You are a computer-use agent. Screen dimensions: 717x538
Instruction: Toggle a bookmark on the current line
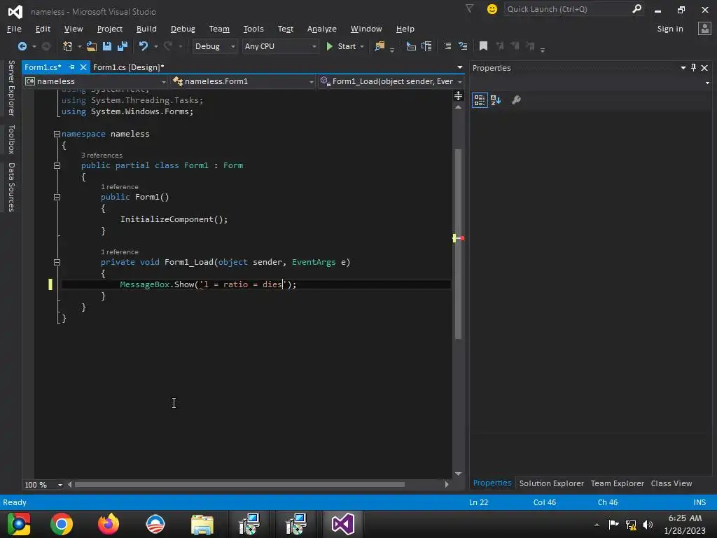(483, 46)
